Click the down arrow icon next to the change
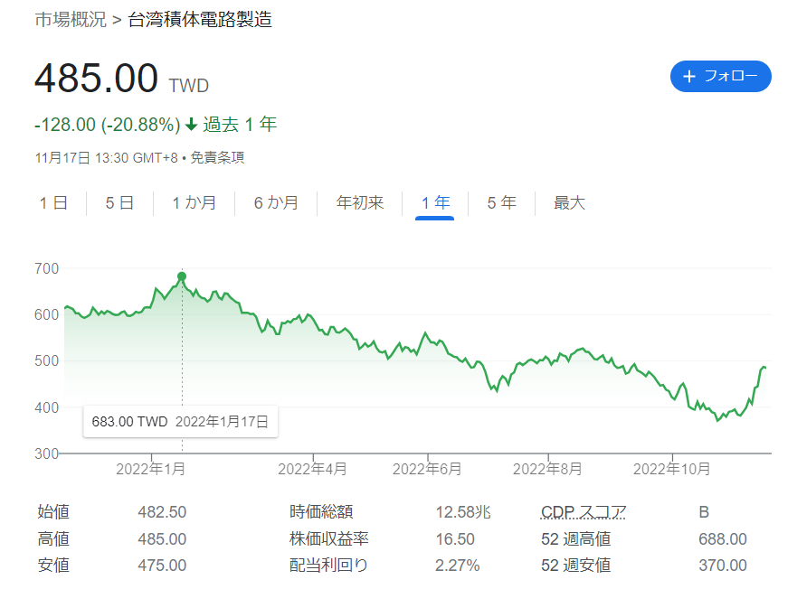Image resolution: width=797 pixels, height=589 pixels. 191,125
